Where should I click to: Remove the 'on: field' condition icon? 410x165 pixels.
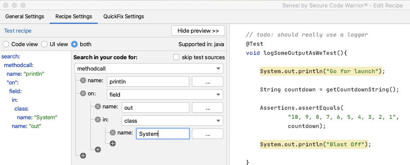pyautogui.click(x=83, y=94)
